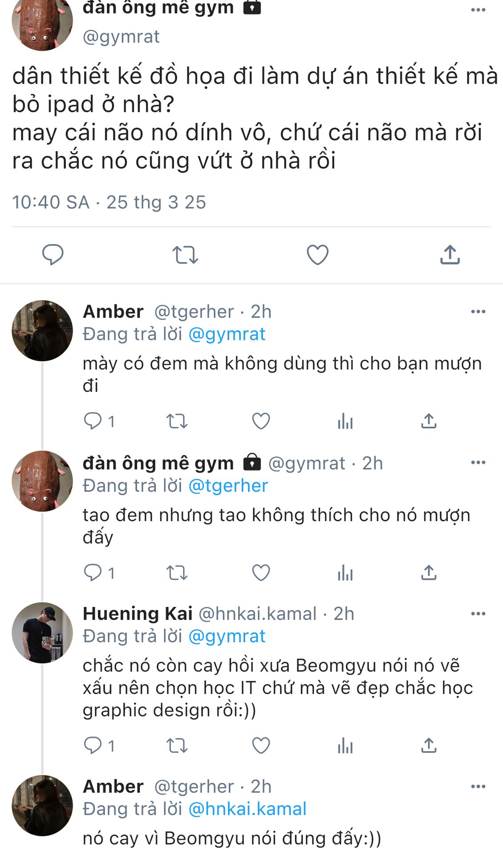Reply to the main tweet

click(53, 255)
